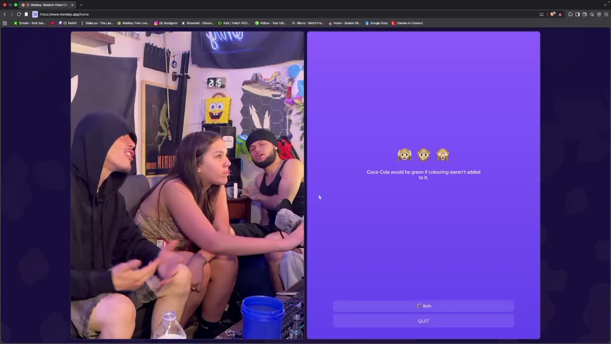Click the Brave Rewards triangle icon
The width and height of the screenshot is (611, 344).
point(560,14)
